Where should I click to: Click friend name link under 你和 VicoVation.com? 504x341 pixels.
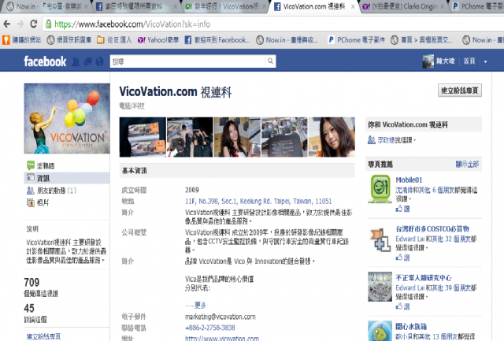tap(388, 140)
